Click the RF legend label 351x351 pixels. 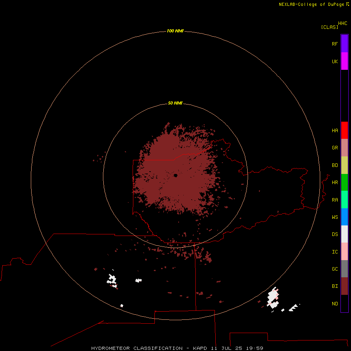pyautogui.click(x=335, y=44)
